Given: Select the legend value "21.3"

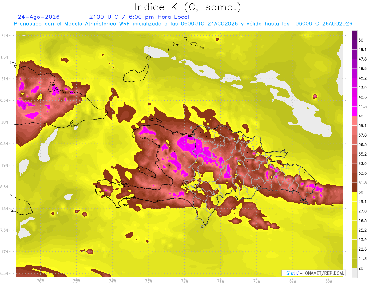Looking at the screenshot, I should point(362,259).
